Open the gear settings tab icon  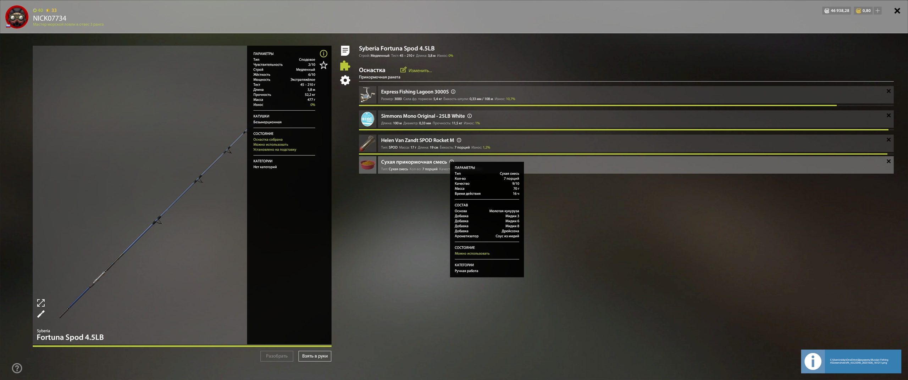pyautogui.click(x=345, y=80)
